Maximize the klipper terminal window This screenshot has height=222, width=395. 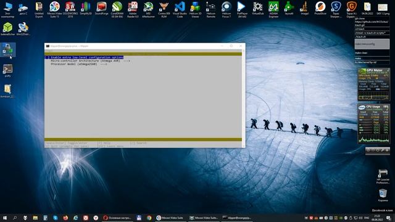pyautogui.click(x=231, y=46)
